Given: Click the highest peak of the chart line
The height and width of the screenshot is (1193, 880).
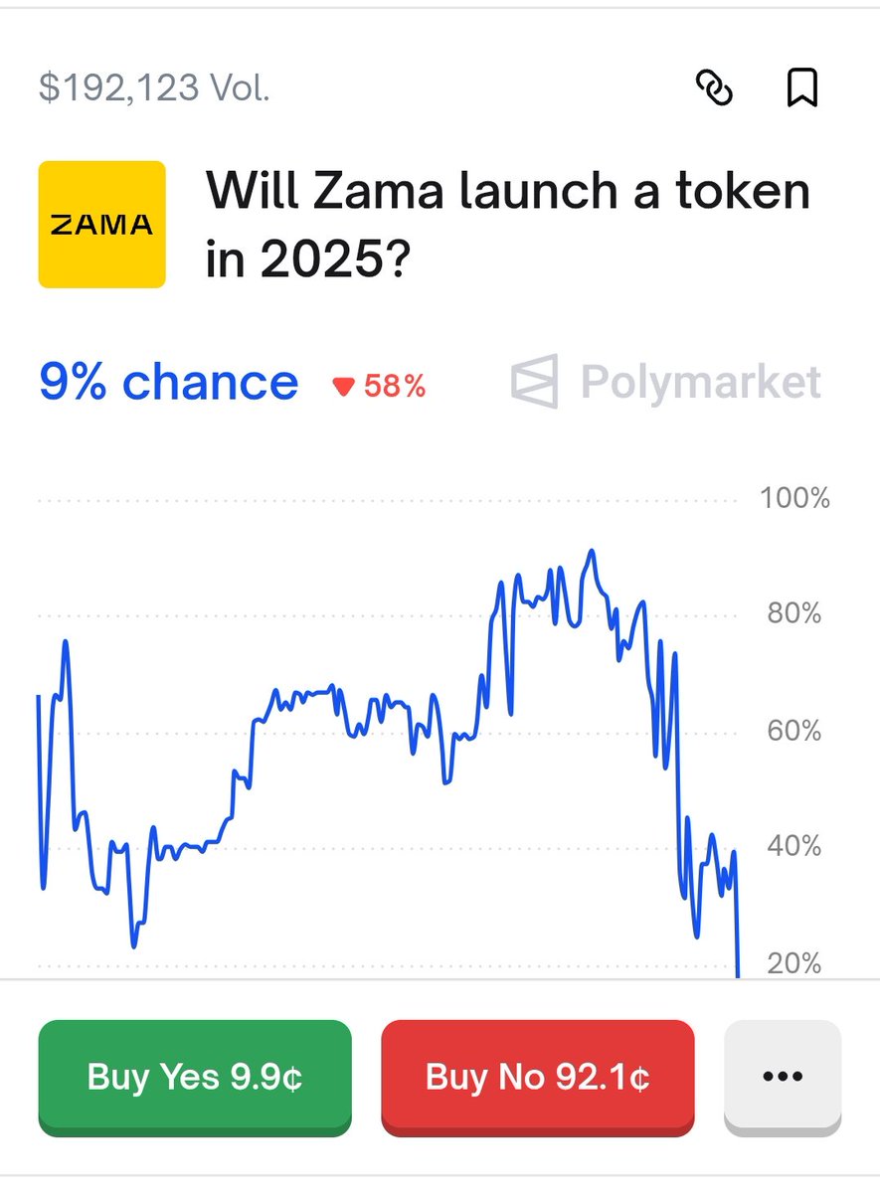Looking at the screenshot, I should point(592,550).
